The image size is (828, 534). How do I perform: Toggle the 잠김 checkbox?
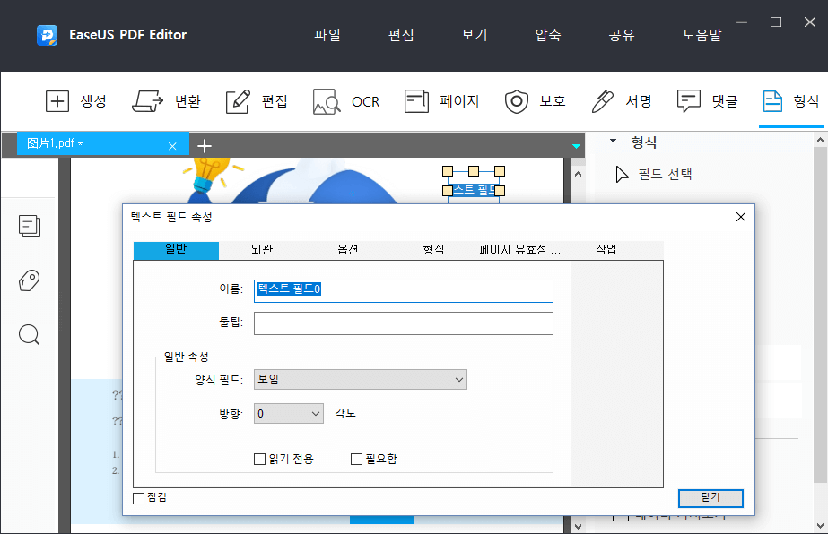138,498
